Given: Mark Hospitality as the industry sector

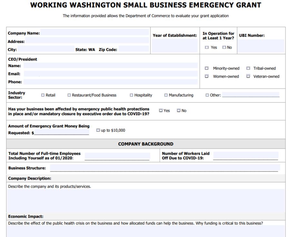Looking at the screenshot, I should tap(131, 95).
